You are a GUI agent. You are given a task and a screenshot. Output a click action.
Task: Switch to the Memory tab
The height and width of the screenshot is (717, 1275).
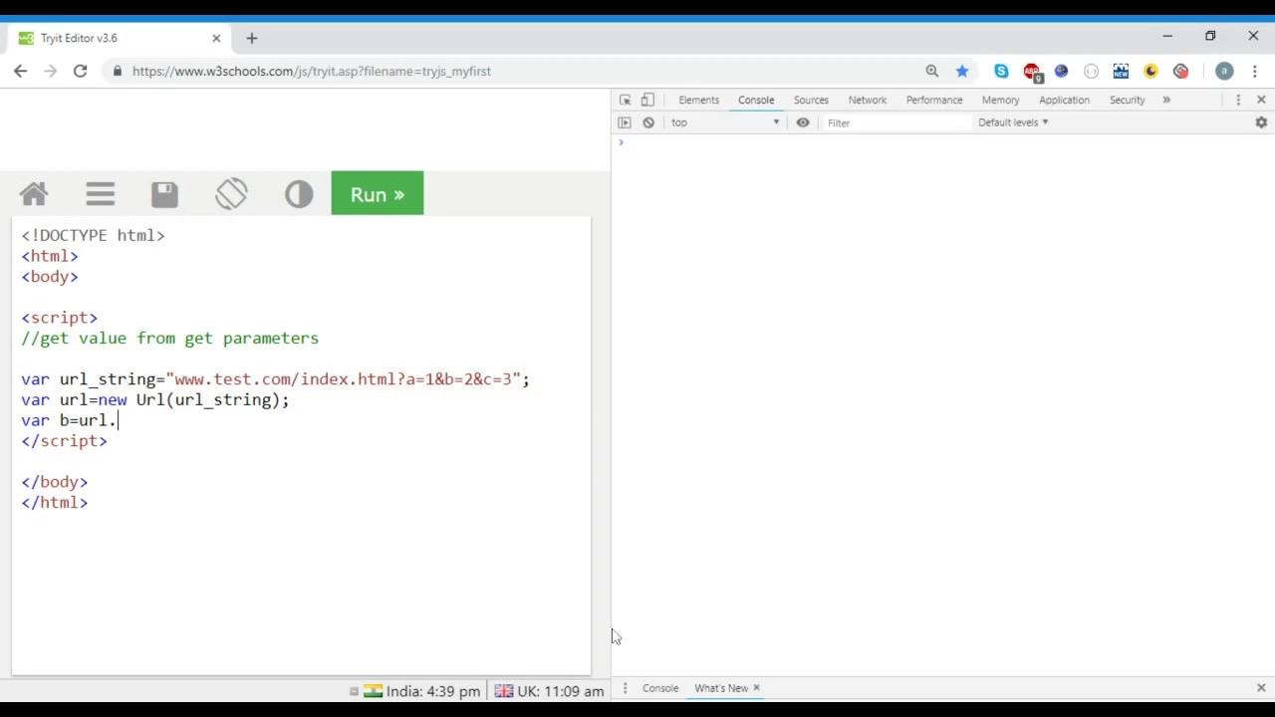point(1000,100)
